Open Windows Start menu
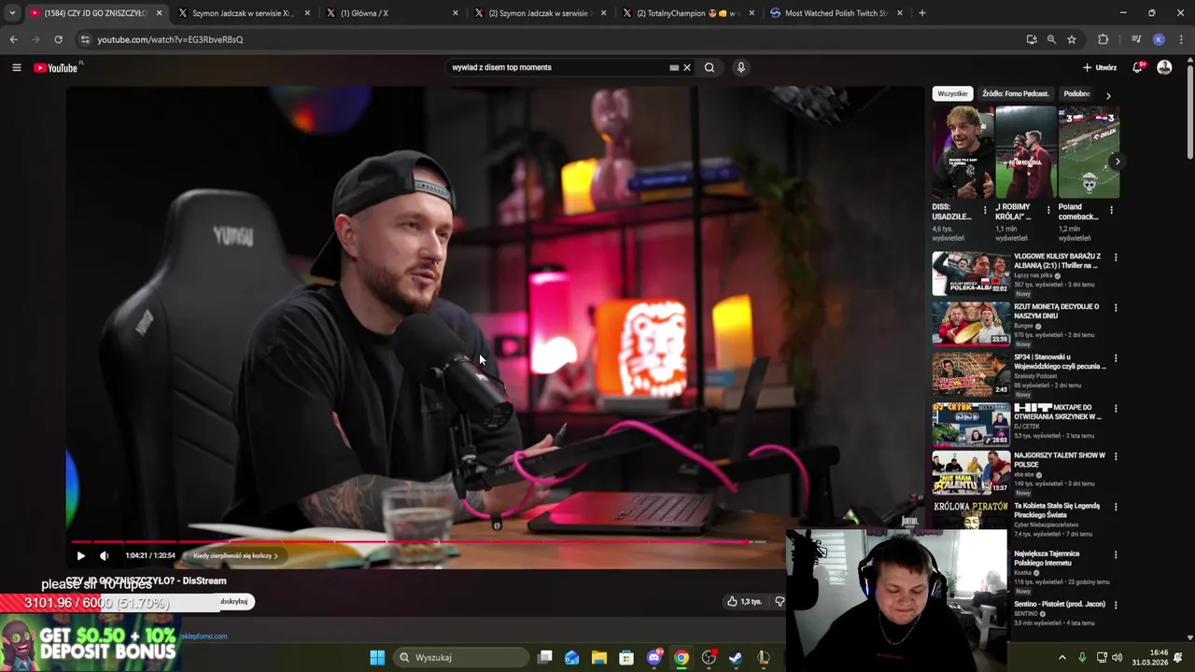The height and width of the screenshot is (672, 1195). click(x=377, y=657)
